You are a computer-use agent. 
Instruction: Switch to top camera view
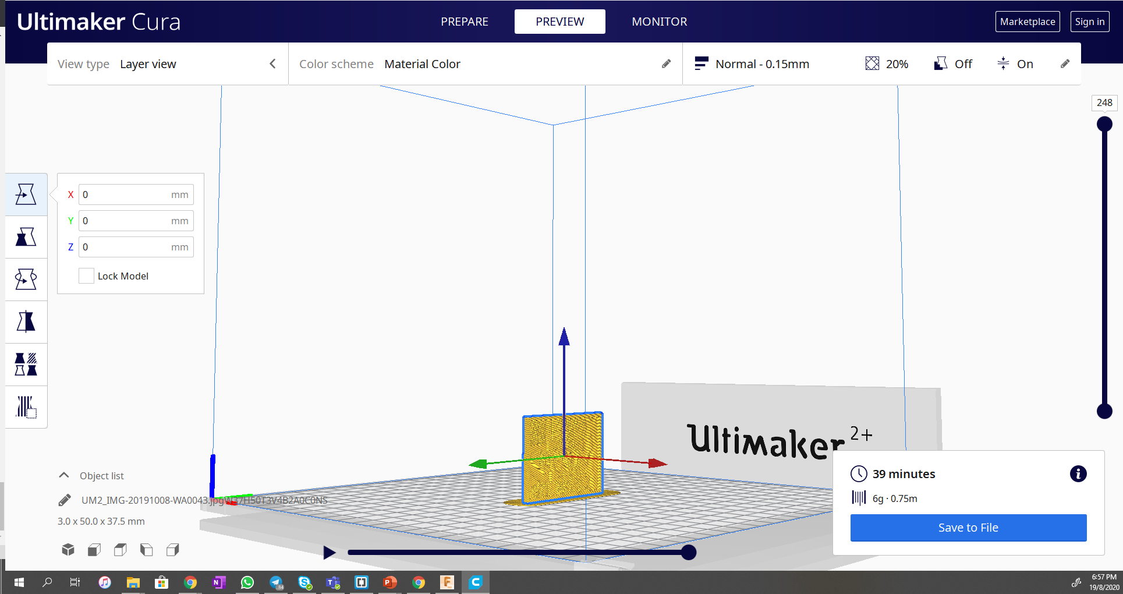121,550
